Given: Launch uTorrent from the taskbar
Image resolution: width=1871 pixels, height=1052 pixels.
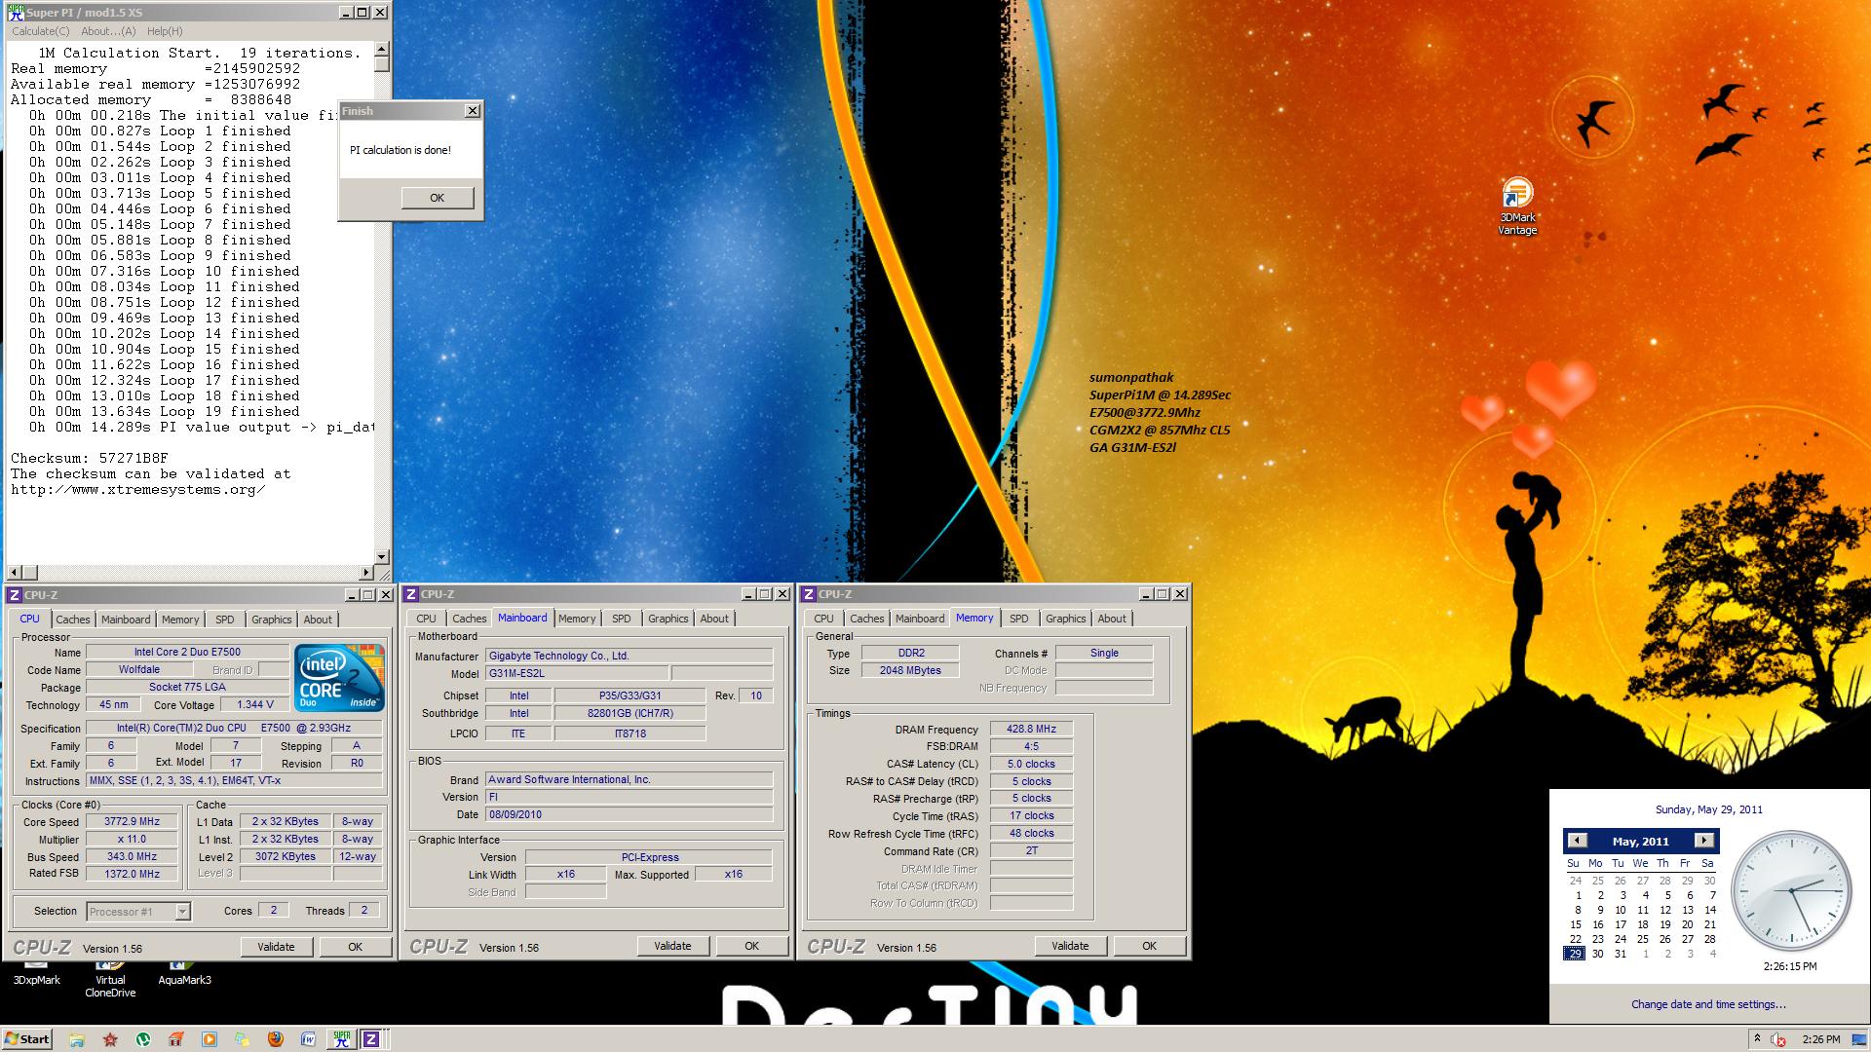Looking at the screenshot, I should pos(143,1039).
